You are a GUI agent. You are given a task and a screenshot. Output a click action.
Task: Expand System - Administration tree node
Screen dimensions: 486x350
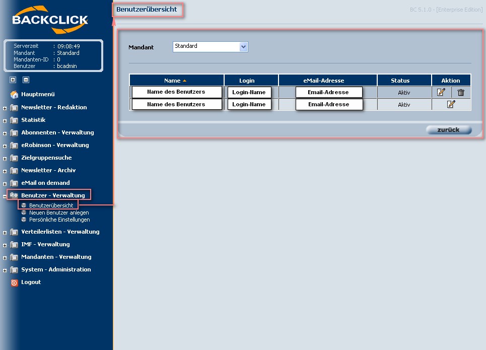5,270
